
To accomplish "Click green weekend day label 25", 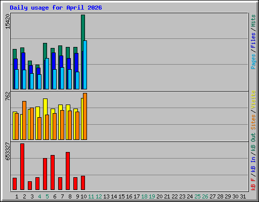I will click(197, 196).
